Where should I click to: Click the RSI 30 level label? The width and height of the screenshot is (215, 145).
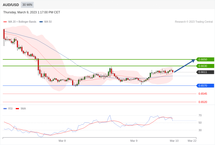click(200, 130)
